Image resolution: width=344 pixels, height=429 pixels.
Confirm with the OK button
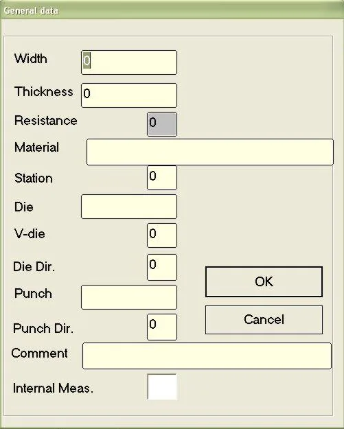coord(264,281)
